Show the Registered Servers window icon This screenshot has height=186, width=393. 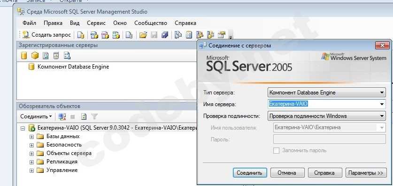click(178, 35)
